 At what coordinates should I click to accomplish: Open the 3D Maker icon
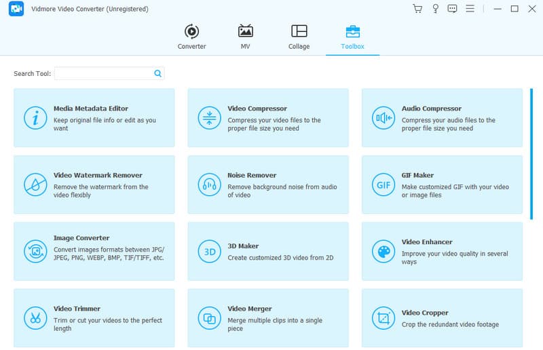point(208,252)
